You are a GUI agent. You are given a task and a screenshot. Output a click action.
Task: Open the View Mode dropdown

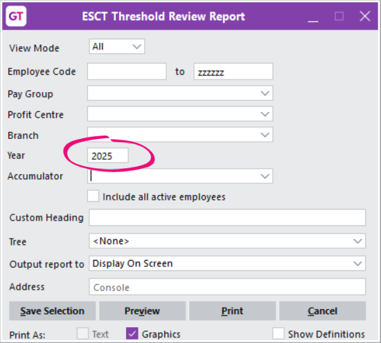click(x=117, y=46)
